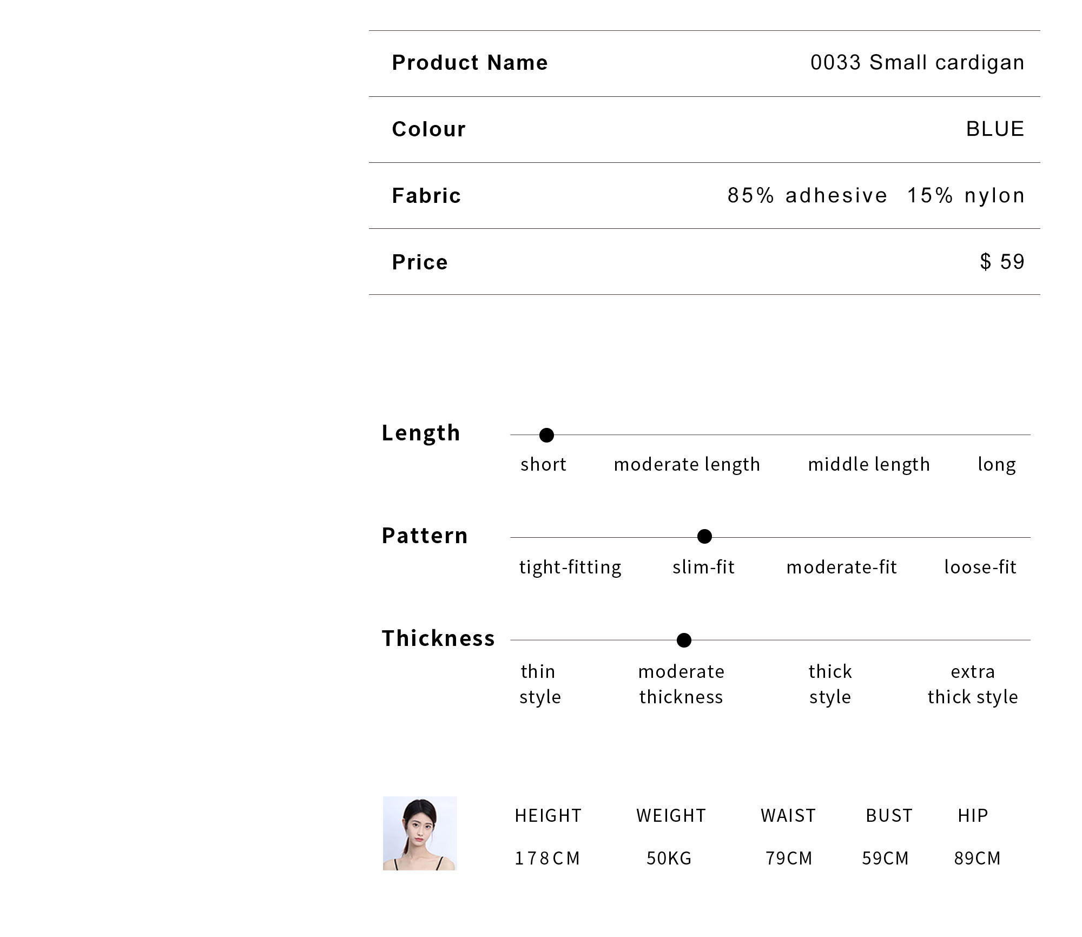
Task: Click the Length slider dot at short
Action: pos(546,435)
